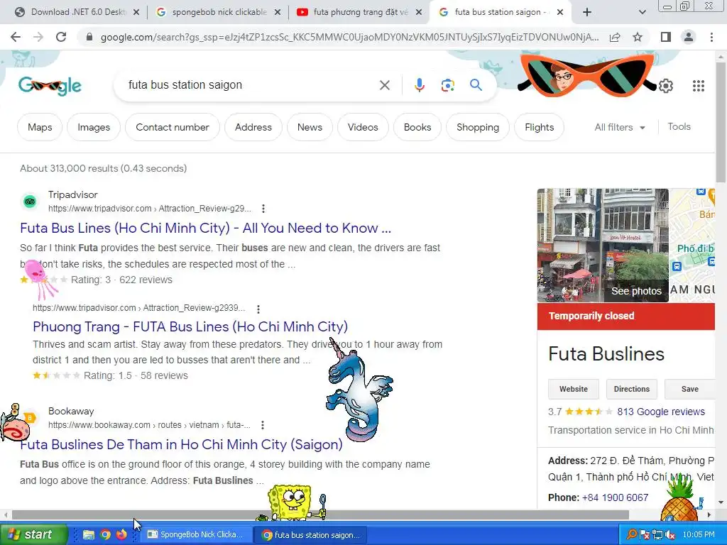The image size is (727, 545).
Task: Click the security alert tray icon
Action: pyautogui.click(x=645, y=535)
